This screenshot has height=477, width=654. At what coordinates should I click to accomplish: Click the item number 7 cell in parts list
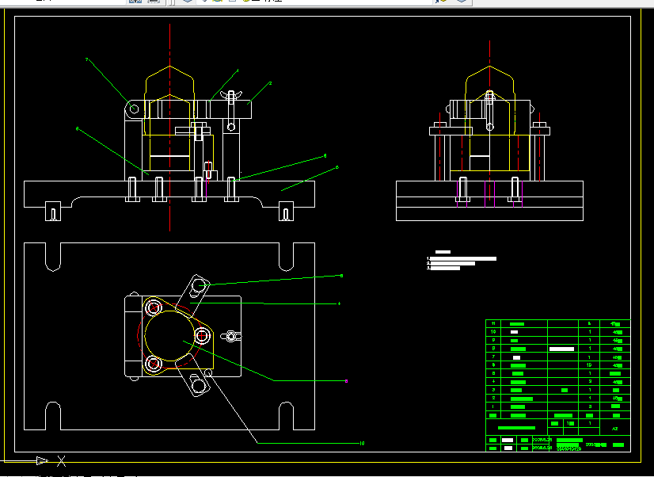(493, 357)
